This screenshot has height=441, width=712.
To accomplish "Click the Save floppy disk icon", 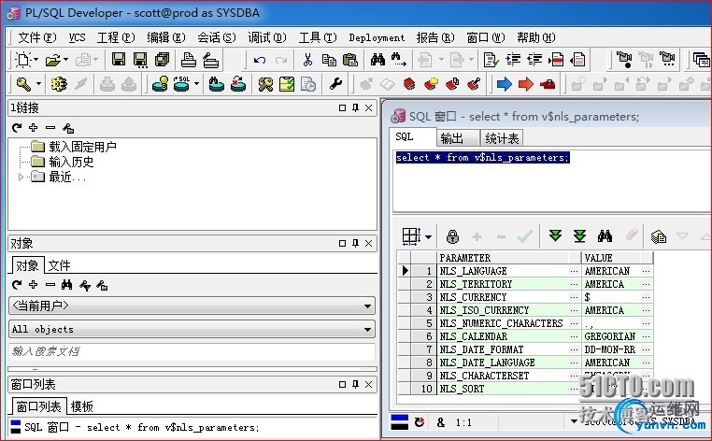I will [x=119, y=60].
